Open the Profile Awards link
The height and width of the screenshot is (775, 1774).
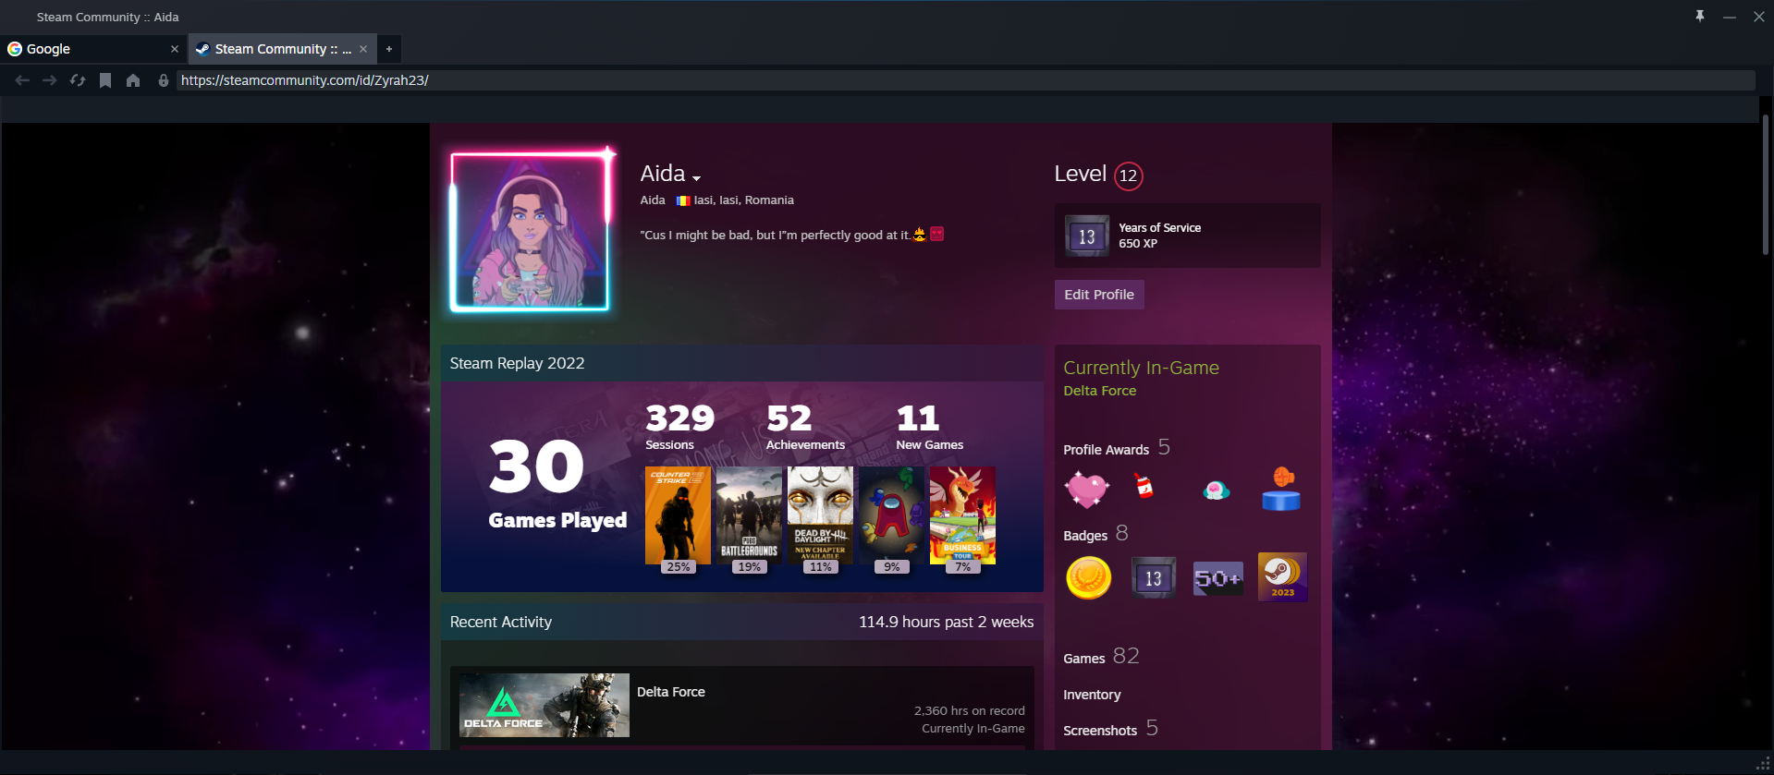(1107, 450)
